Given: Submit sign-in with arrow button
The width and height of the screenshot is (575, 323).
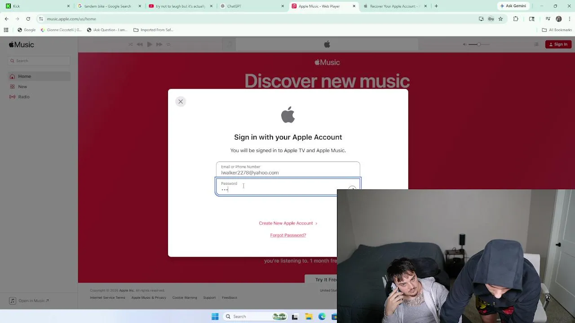Looking at the screenshot, I should click(x=353, y=189).
